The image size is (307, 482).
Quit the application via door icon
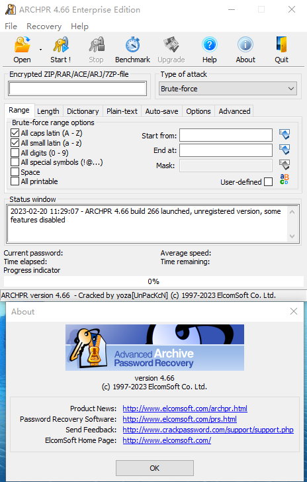point(281,44)
